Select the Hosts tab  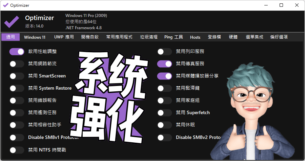click(x=195, y=37)
